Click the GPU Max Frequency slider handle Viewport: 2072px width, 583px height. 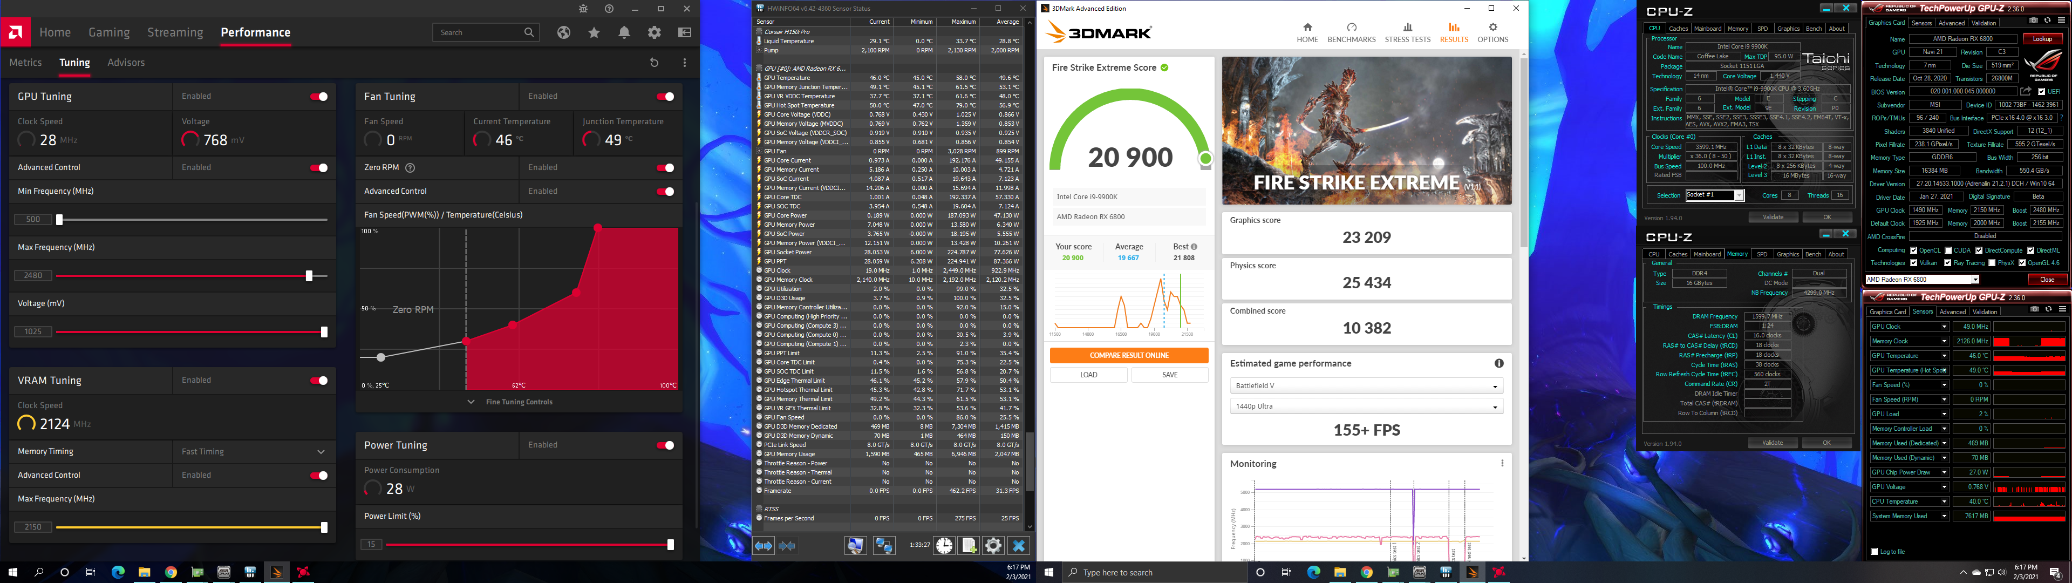pyautogui.click(x=309, y=275)
